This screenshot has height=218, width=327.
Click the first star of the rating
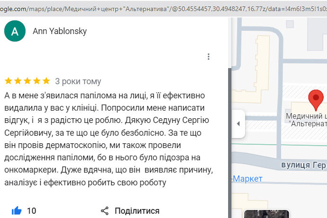(x=8, y=81)
